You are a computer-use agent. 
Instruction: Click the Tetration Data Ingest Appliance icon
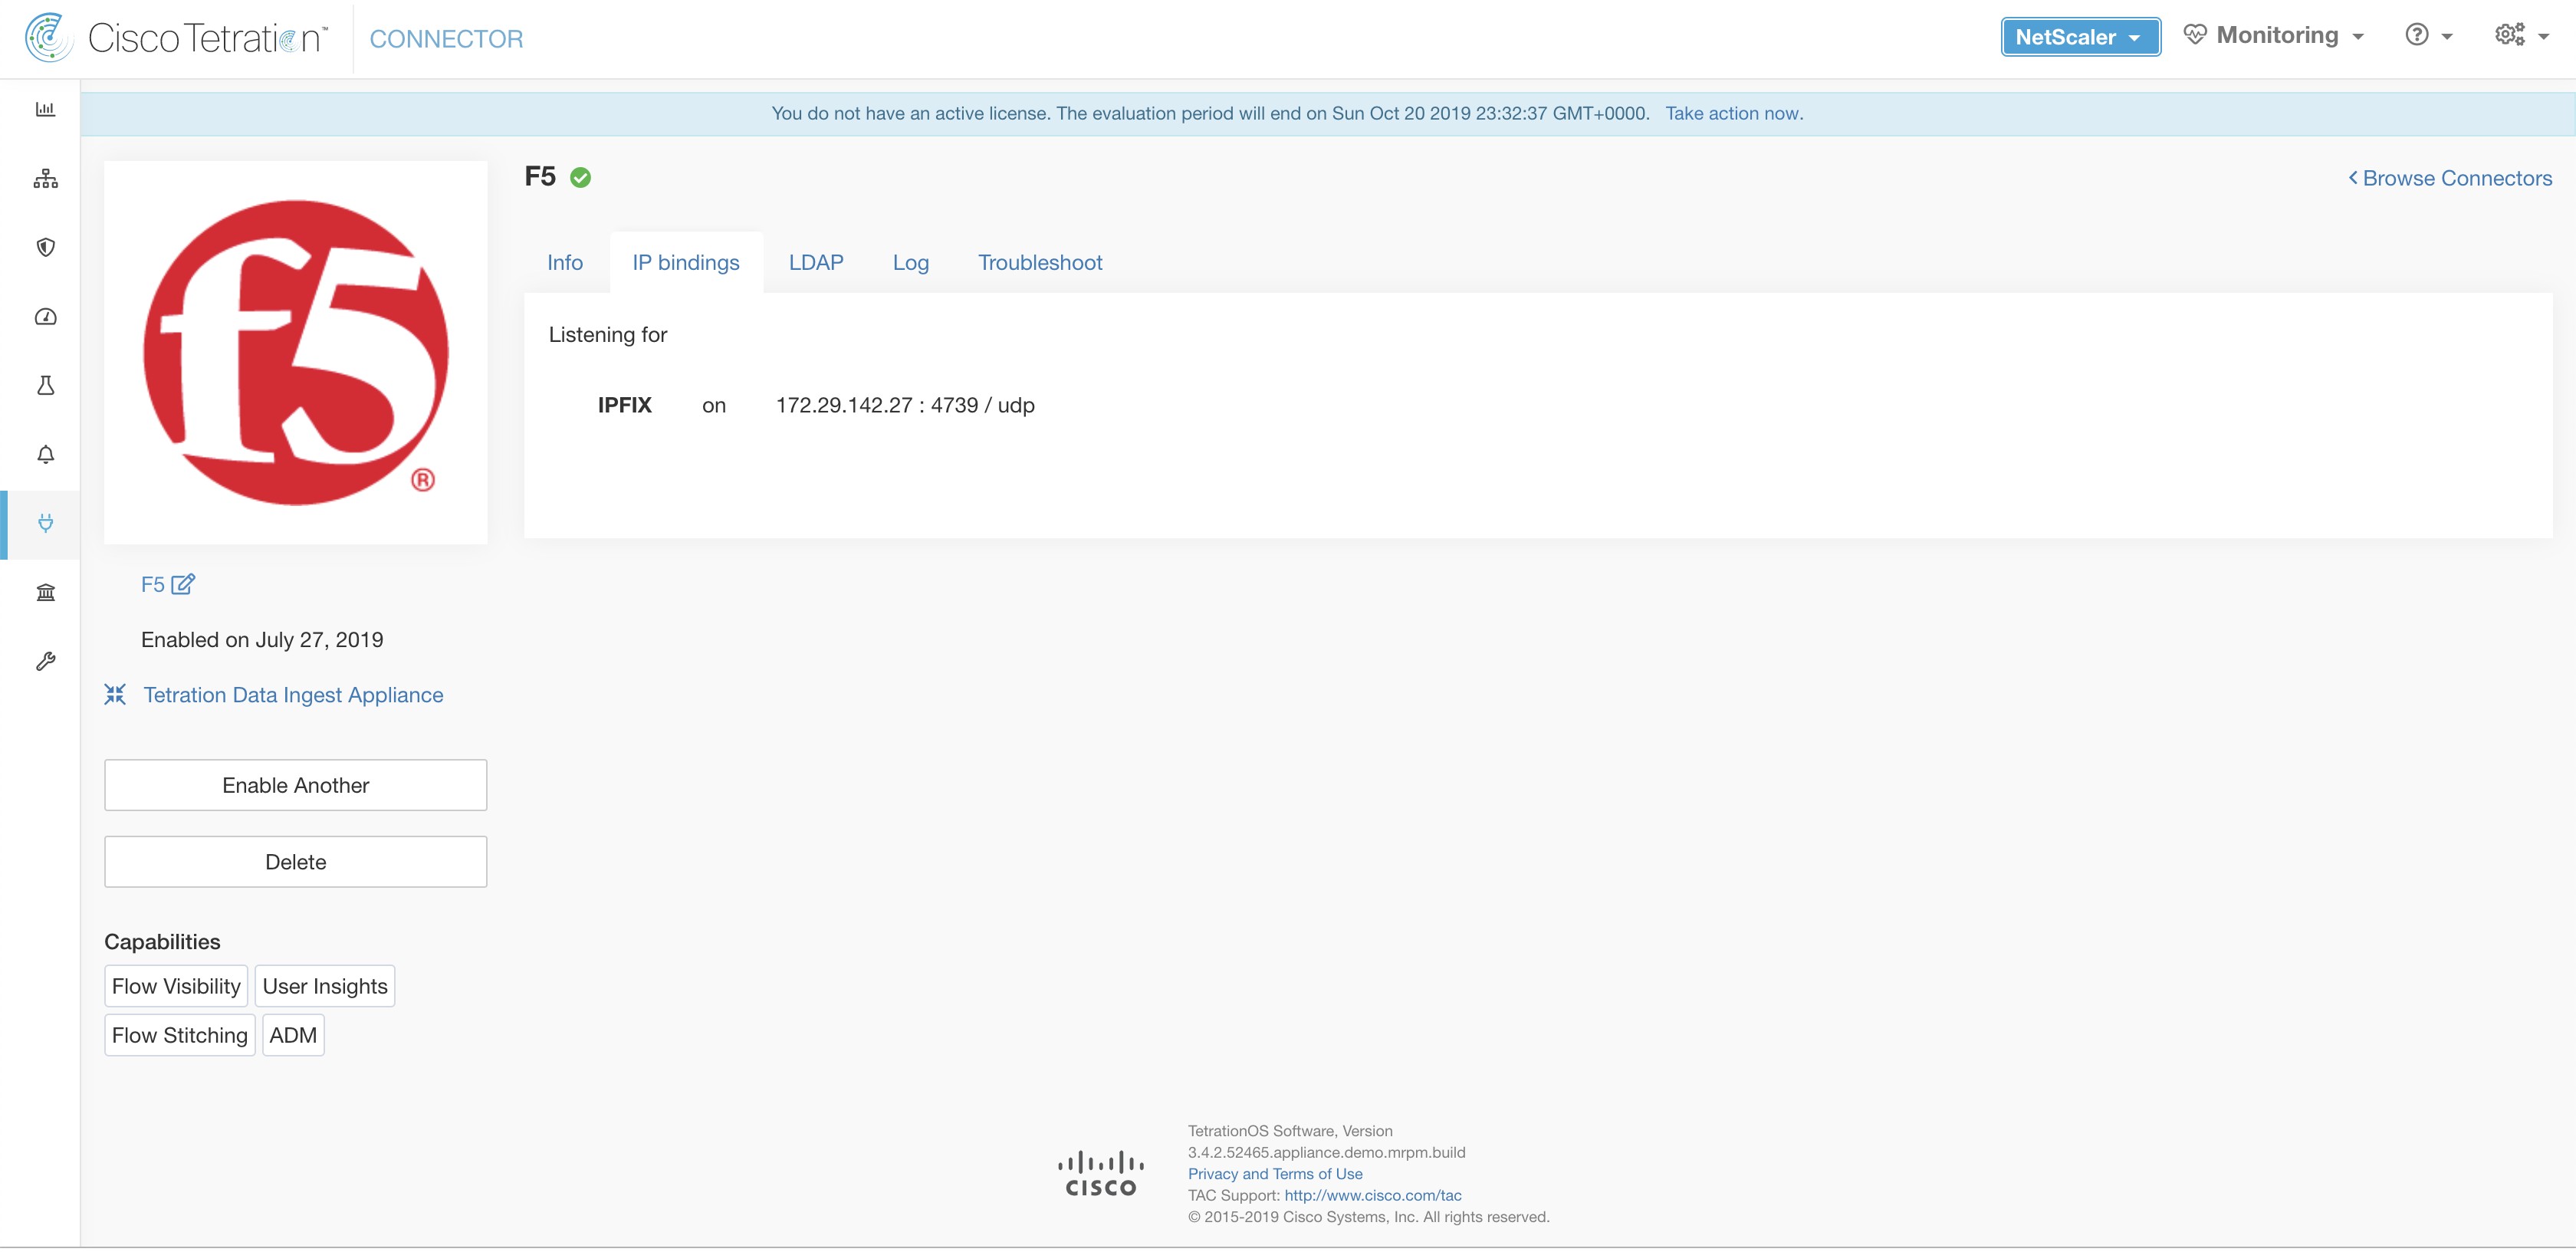point(115,694)
